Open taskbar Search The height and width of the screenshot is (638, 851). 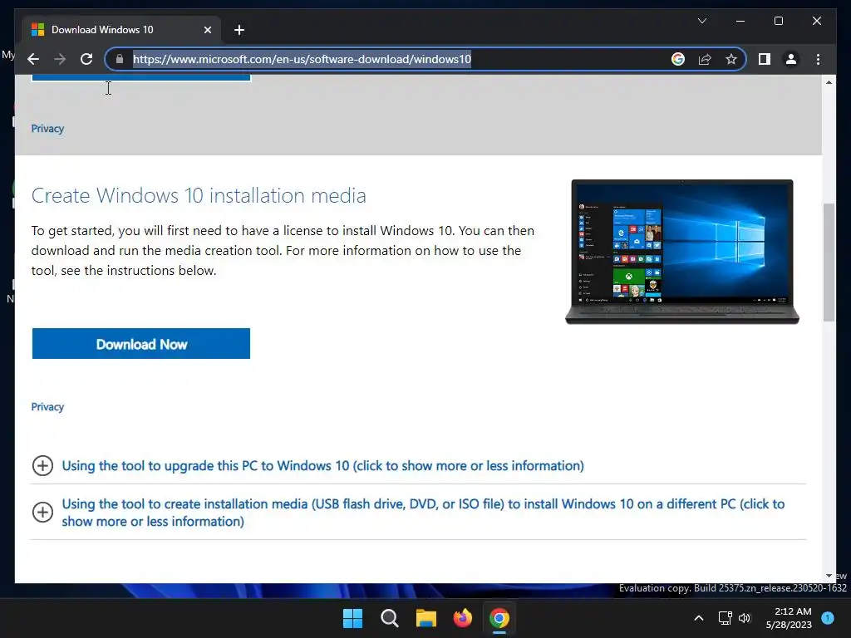[x=389, y=618]
